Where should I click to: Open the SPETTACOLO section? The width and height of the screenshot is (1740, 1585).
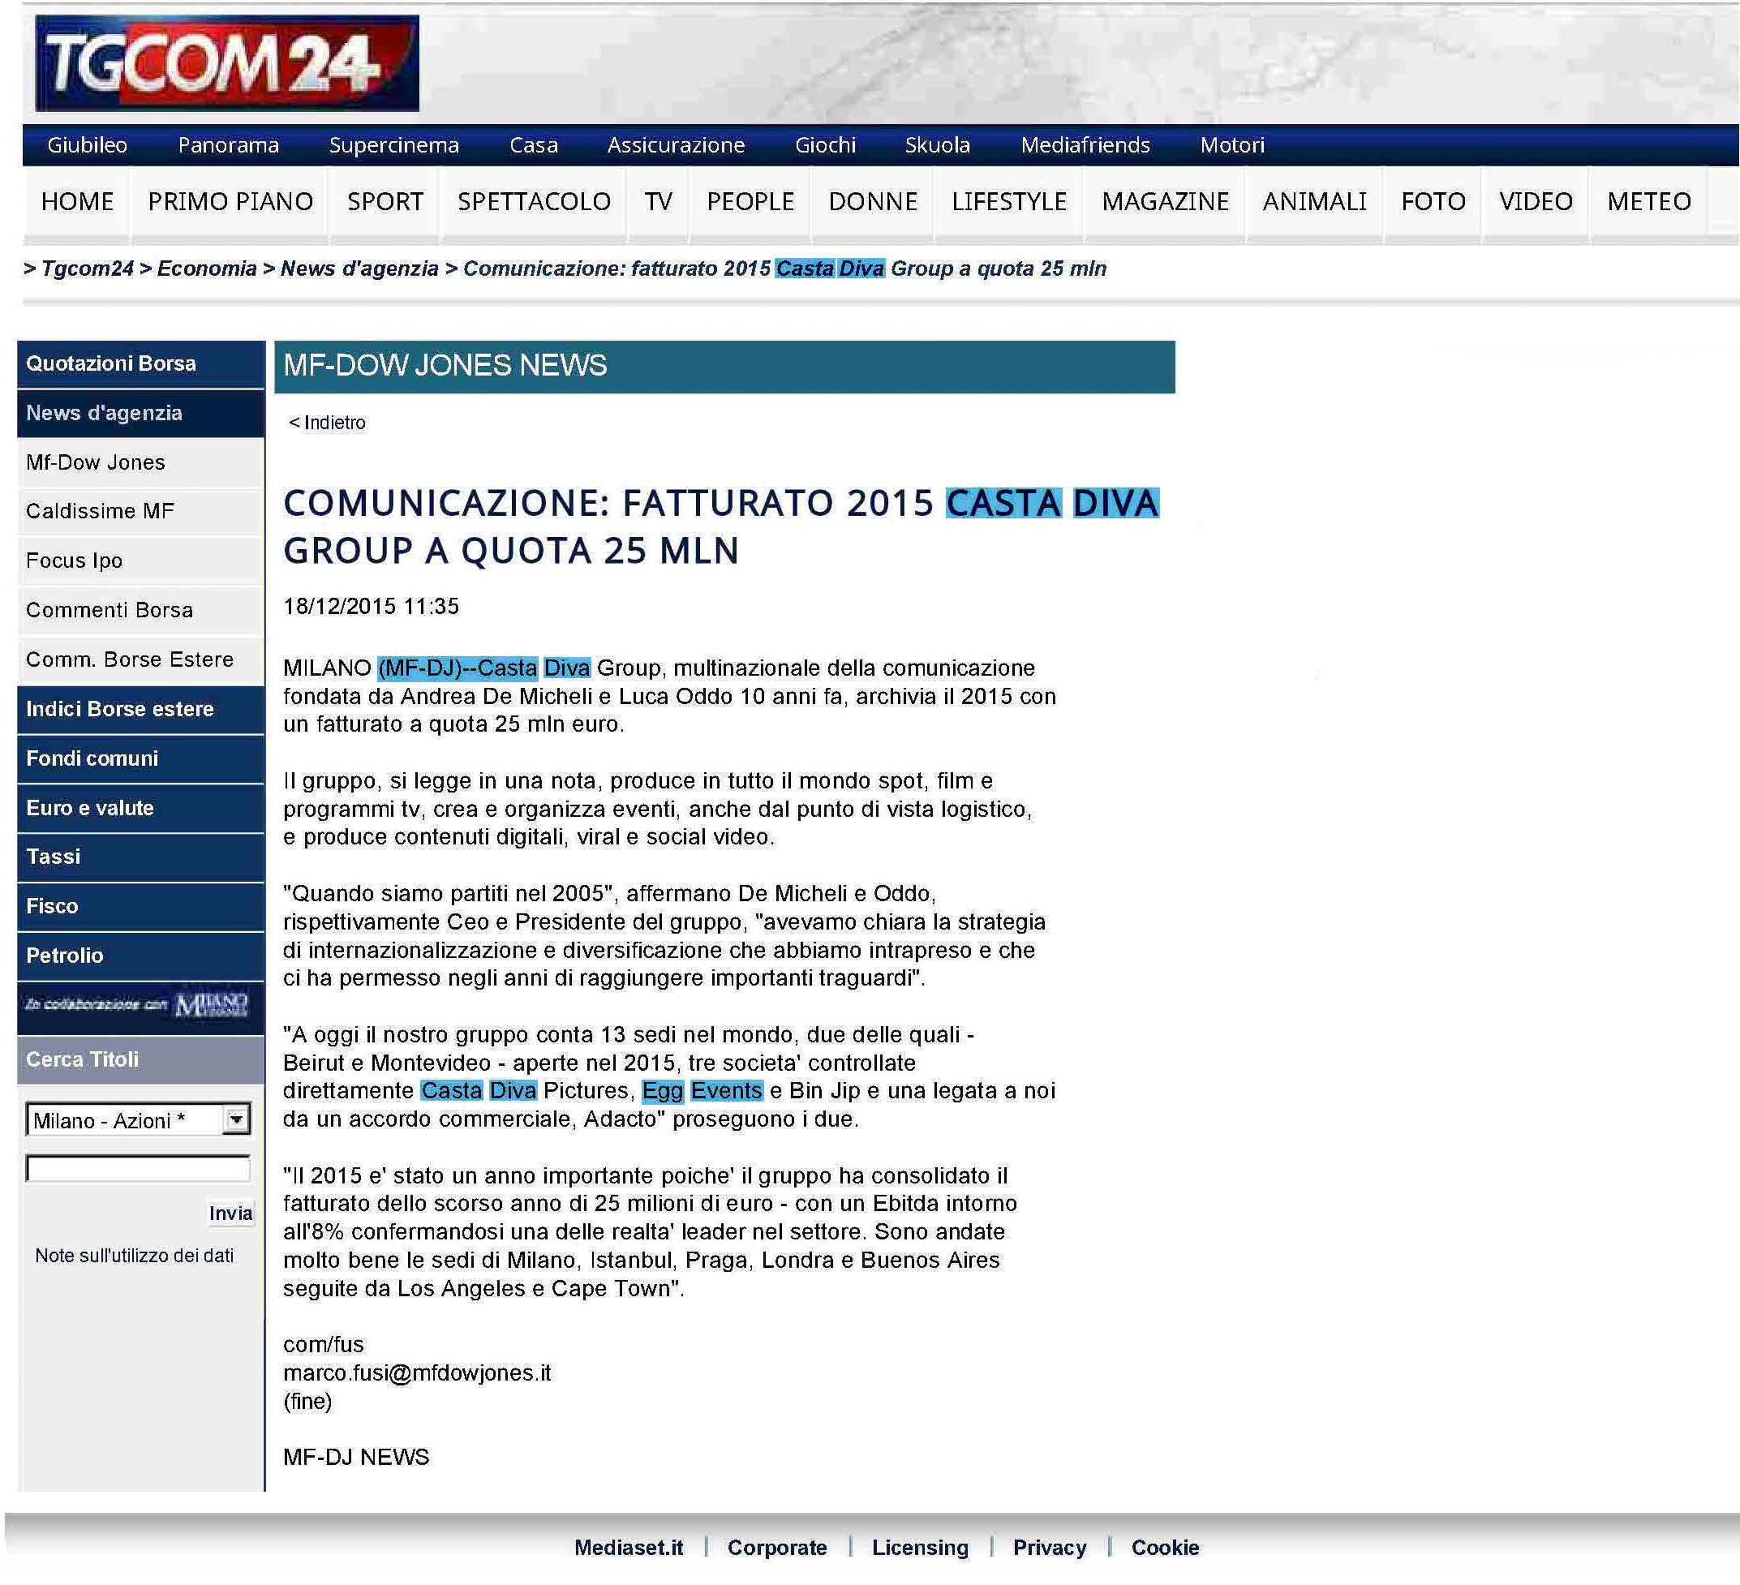coord(534,202)
